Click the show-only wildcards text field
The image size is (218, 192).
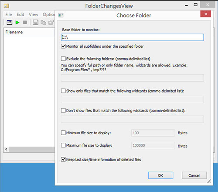(132, 99)
